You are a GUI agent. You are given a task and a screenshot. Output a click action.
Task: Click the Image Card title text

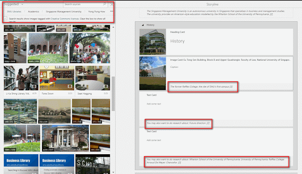point(230,60)
